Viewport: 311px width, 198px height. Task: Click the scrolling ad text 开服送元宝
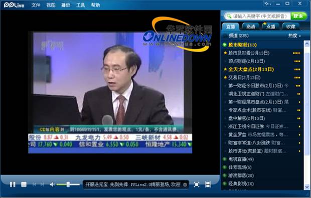tap(97, 185)
